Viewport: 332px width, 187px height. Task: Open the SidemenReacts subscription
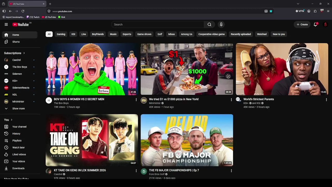(x=20, y=88)
